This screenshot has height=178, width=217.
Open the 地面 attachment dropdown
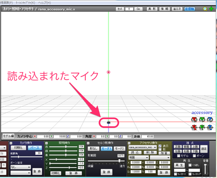138,158
